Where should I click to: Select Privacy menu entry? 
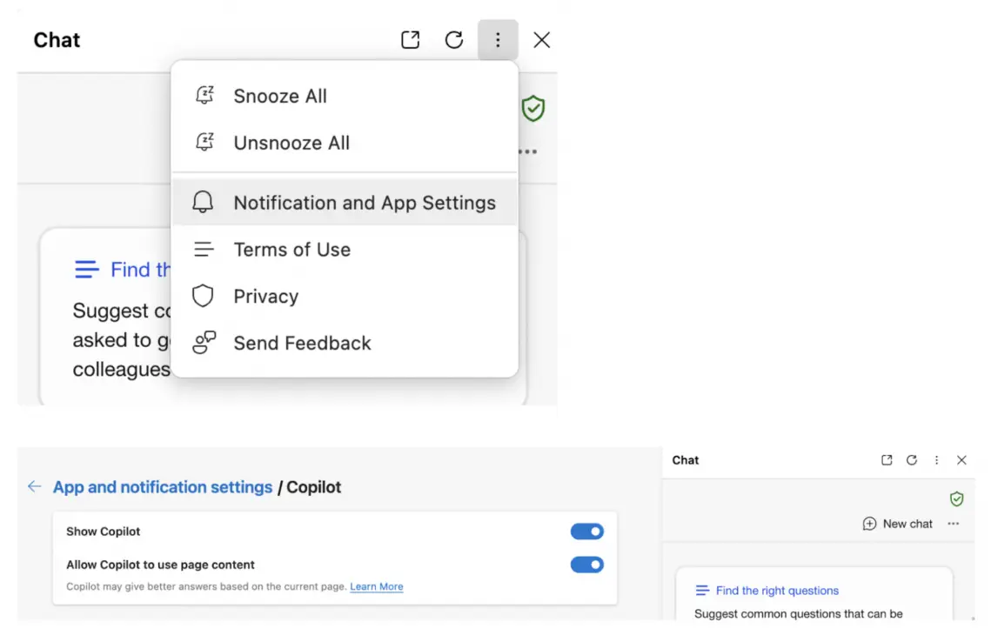(345, 296)
